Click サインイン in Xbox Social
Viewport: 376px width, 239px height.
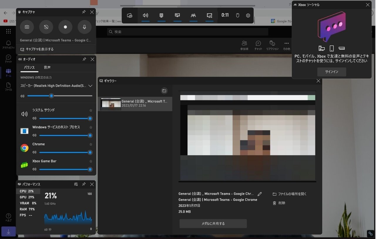(x=332, y=72)
